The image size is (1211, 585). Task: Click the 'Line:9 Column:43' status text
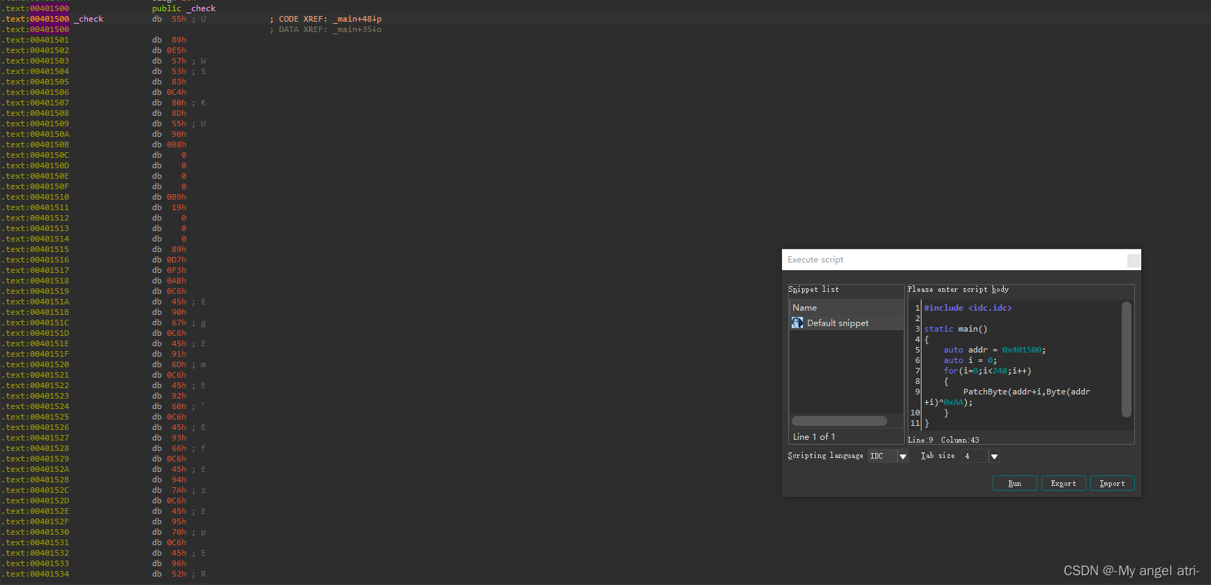943,440
